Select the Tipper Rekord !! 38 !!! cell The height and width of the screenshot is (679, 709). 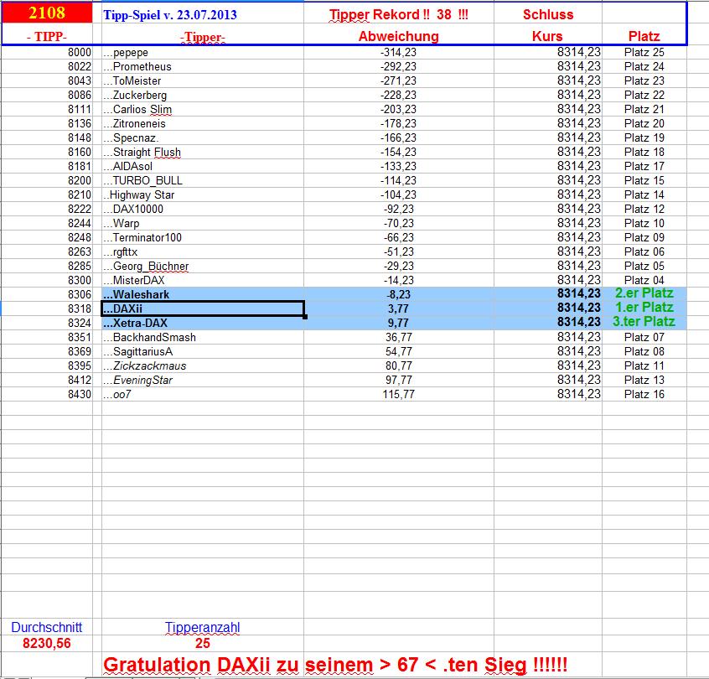click(x=396, y=13)
